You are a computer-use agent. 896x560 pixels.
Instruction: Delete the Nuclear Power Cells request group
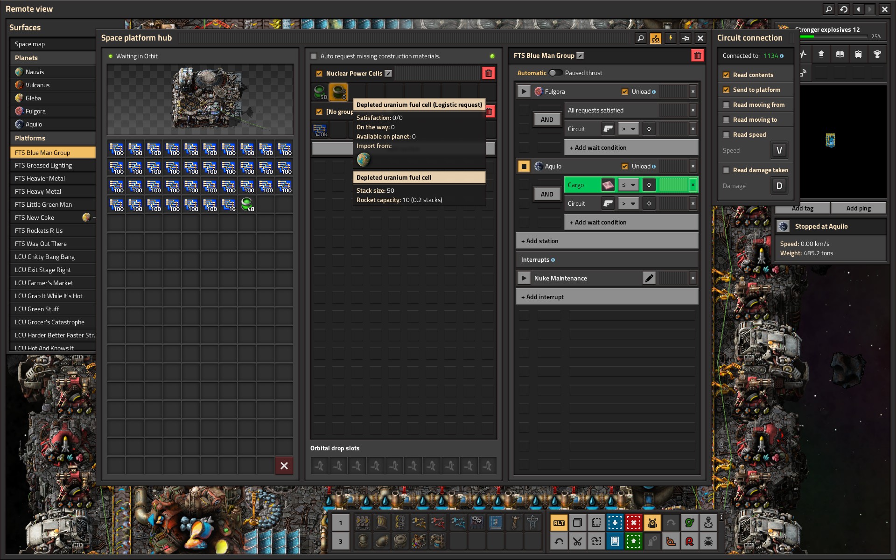click(488, 73)
